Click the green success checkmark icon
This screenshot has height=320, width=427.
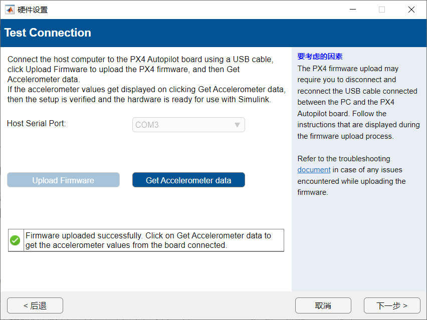tap(15, 240)
